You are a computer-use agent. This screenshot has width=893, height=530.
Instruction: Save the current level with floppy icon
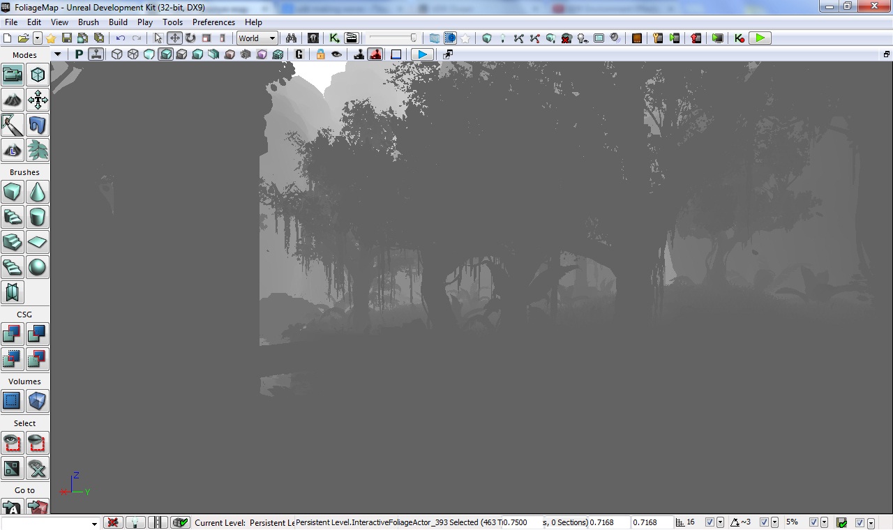(x=67, y=38)
